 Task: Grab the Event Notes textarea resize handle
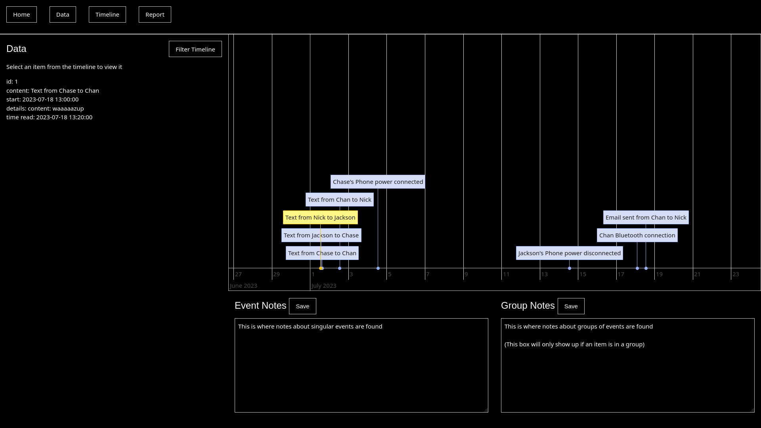[486, 410]
